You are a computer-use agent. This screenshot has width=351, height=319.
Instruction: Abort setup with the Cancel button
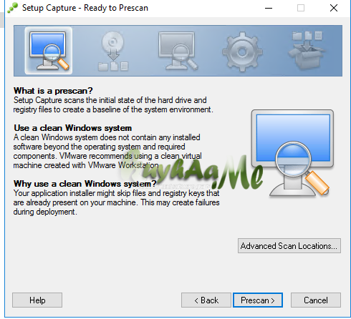point(316,300)
